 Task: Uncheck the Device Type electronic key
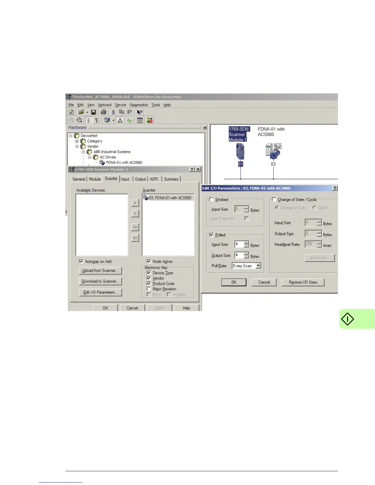pyautogui.click(x=149, y=273)
